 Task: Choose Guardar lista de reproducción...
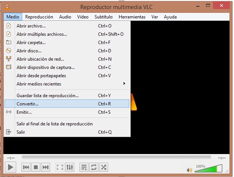pyautogui.click(x=67, y=96)
